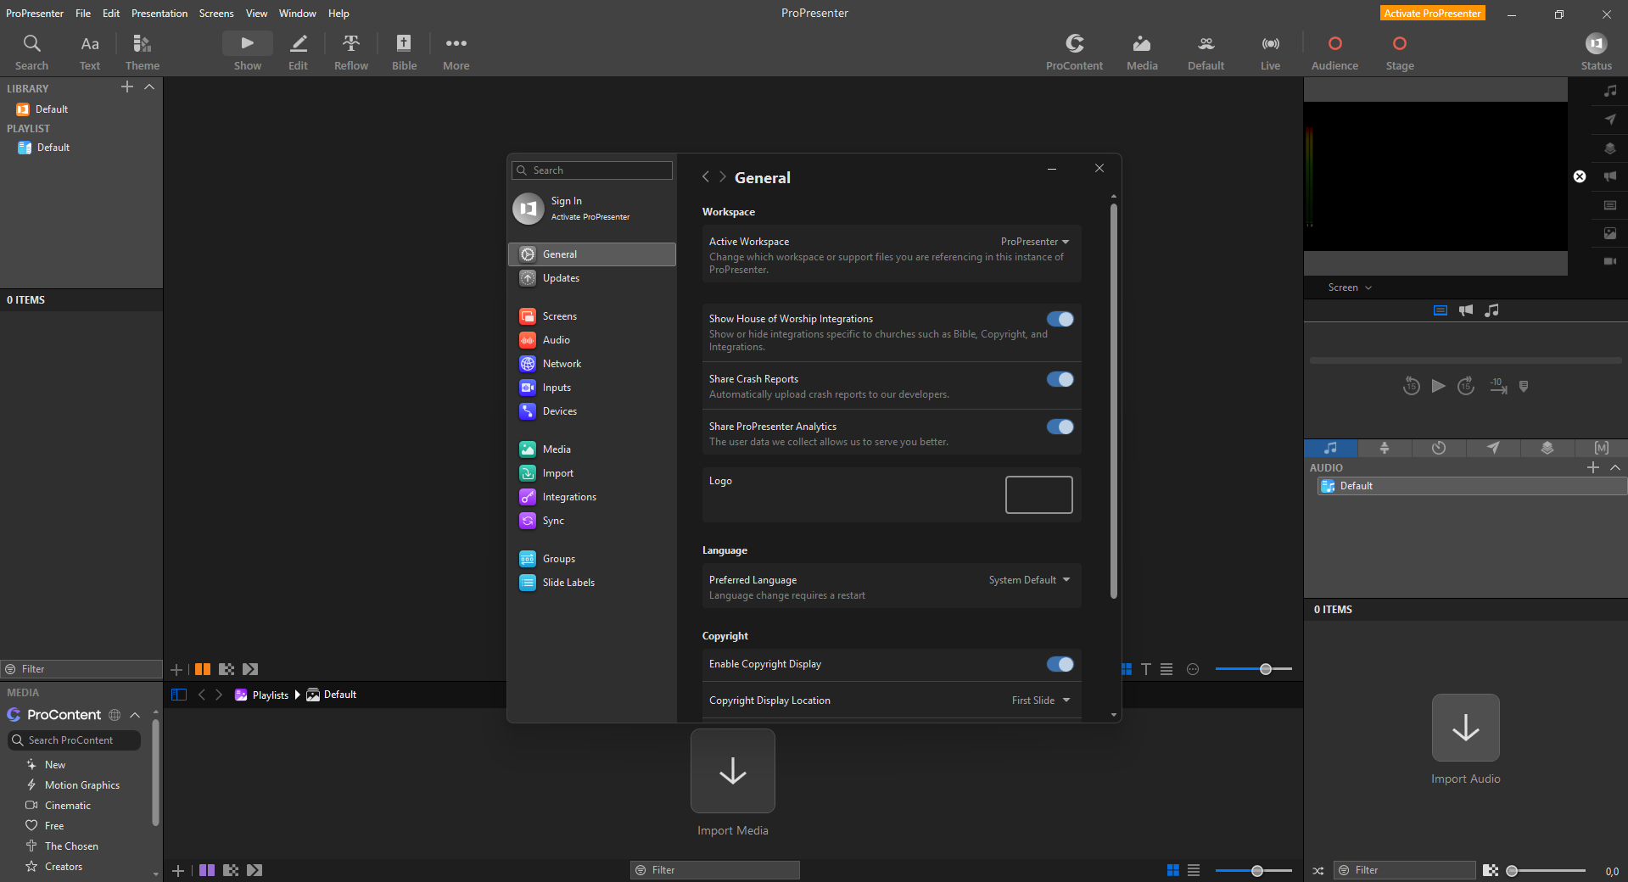The height and width of the screenshot is (882, 1628).
Task: Switch to Reflow mode
Action: [351, 52]
